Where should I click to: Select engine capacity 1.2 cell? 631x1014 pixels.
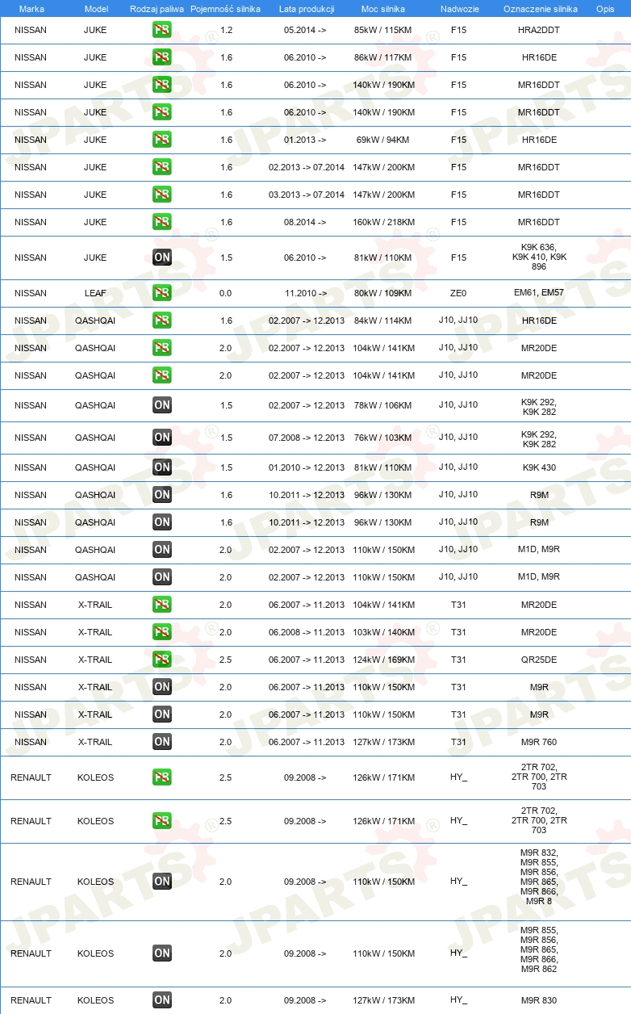pyautogui.click(x=226, y=30)
